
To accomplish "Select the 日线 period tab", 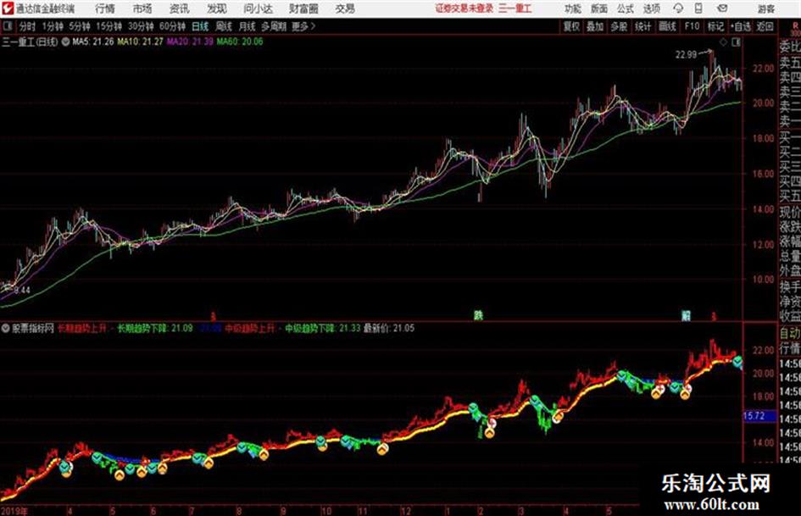I will [200, 26].
